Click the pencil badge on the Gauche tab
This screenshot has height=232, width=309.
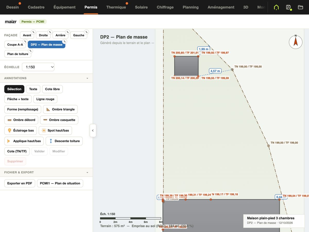point(87,32)
